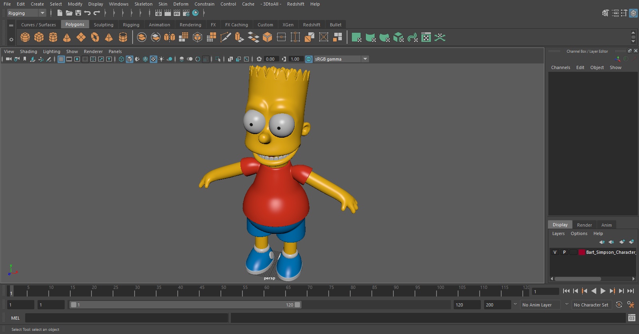Create a polygon cylinder from the shelf
Viewport: 639px width, 334px height.
point(53,38)
